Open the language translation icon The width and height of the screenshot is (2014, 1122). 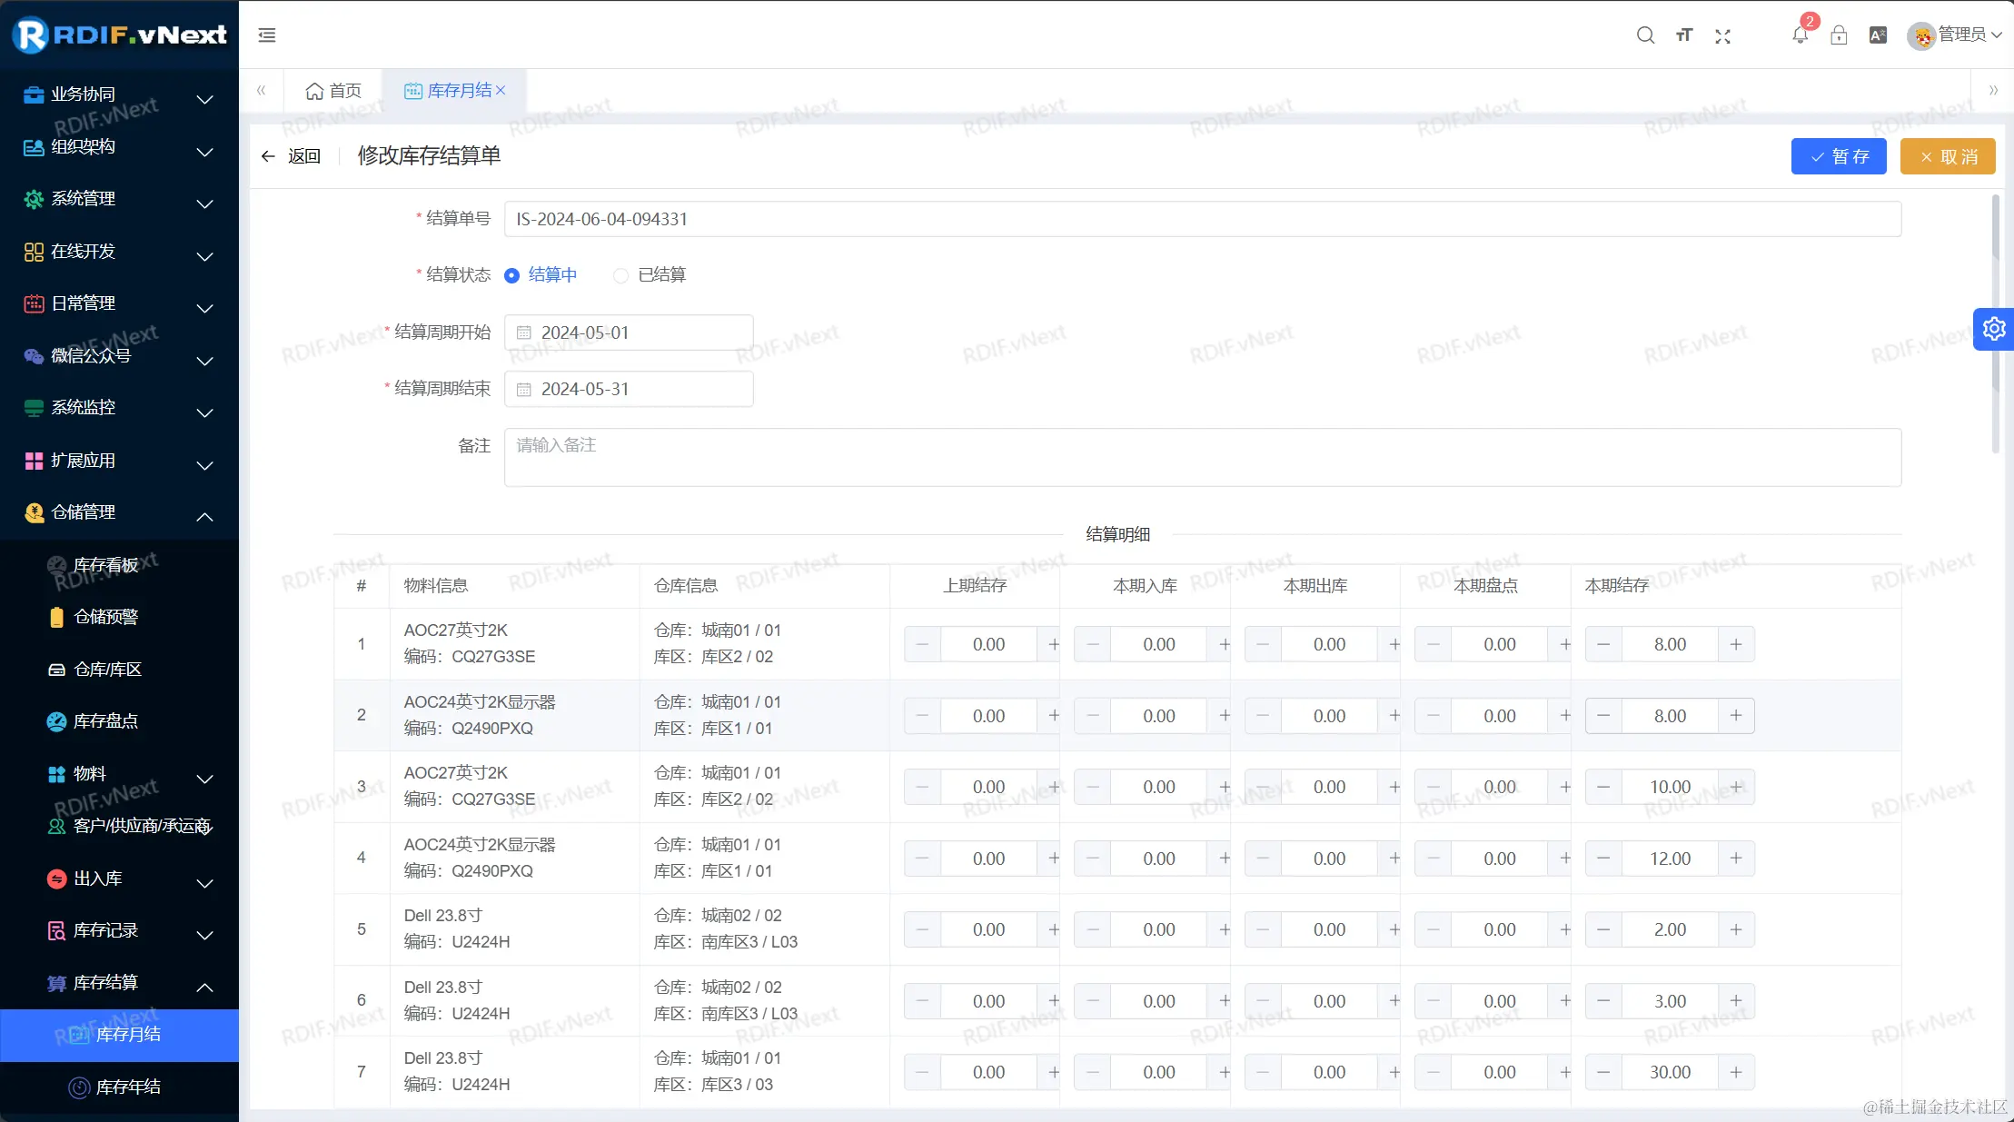1878,35
